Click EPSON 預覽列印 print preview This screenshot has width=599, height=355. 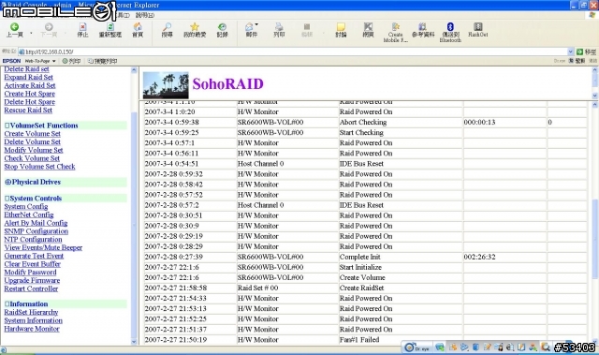pyautogui.click(x=102, y=61)
